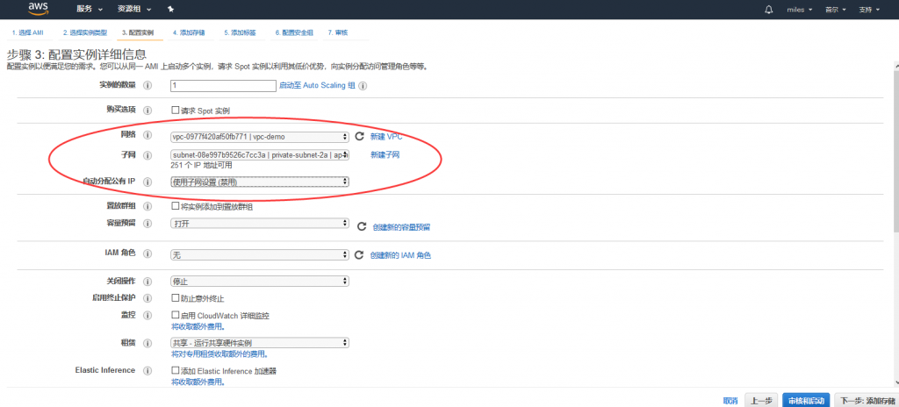Click the 上一步 button

[760, 400]
